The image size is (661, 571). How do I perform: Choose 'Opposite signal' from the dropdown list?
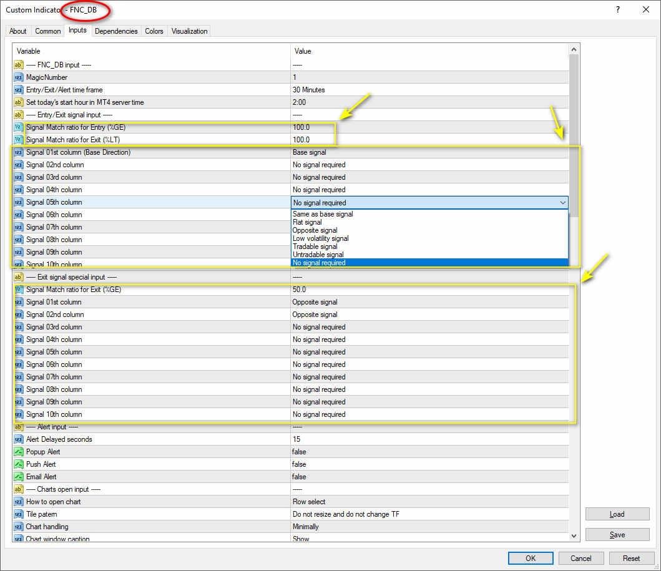315,230
